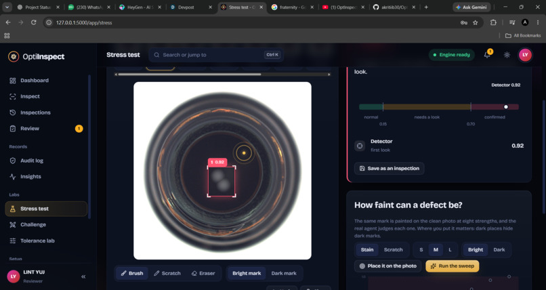Click the 0.92 detection box label
The height and width of the screenshot is (290, 546).
[217, 162]
